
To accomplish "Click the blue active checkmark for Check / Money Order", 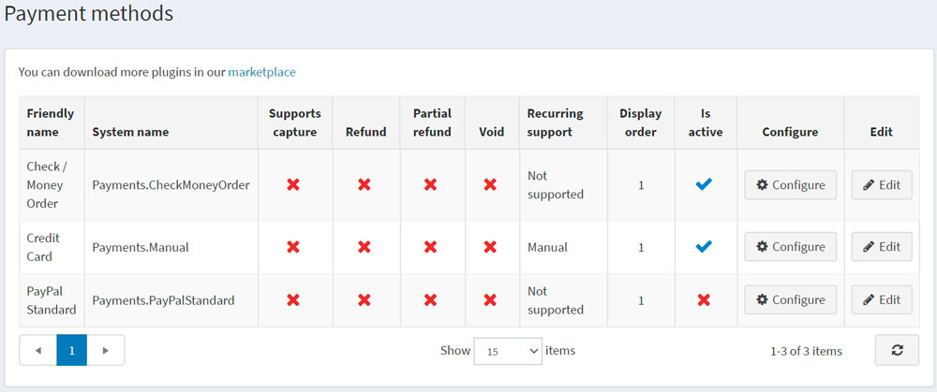I will [x=704, y=185].
